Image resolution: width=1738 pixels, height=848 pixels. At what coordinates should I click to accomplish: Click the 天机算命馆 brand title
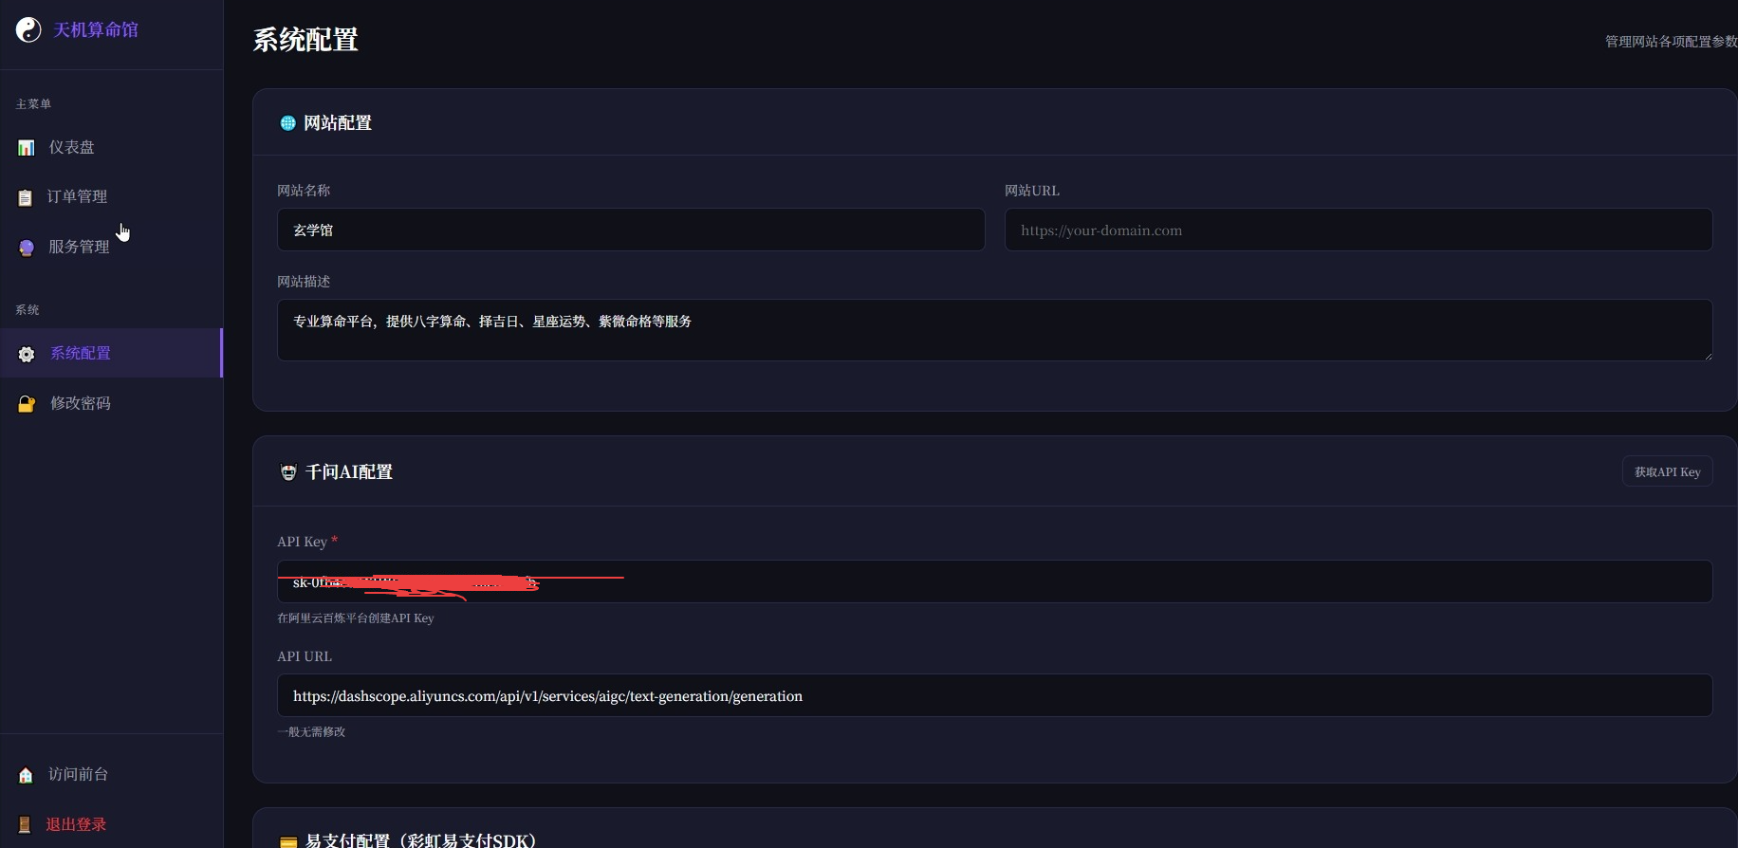coord(96,30)
